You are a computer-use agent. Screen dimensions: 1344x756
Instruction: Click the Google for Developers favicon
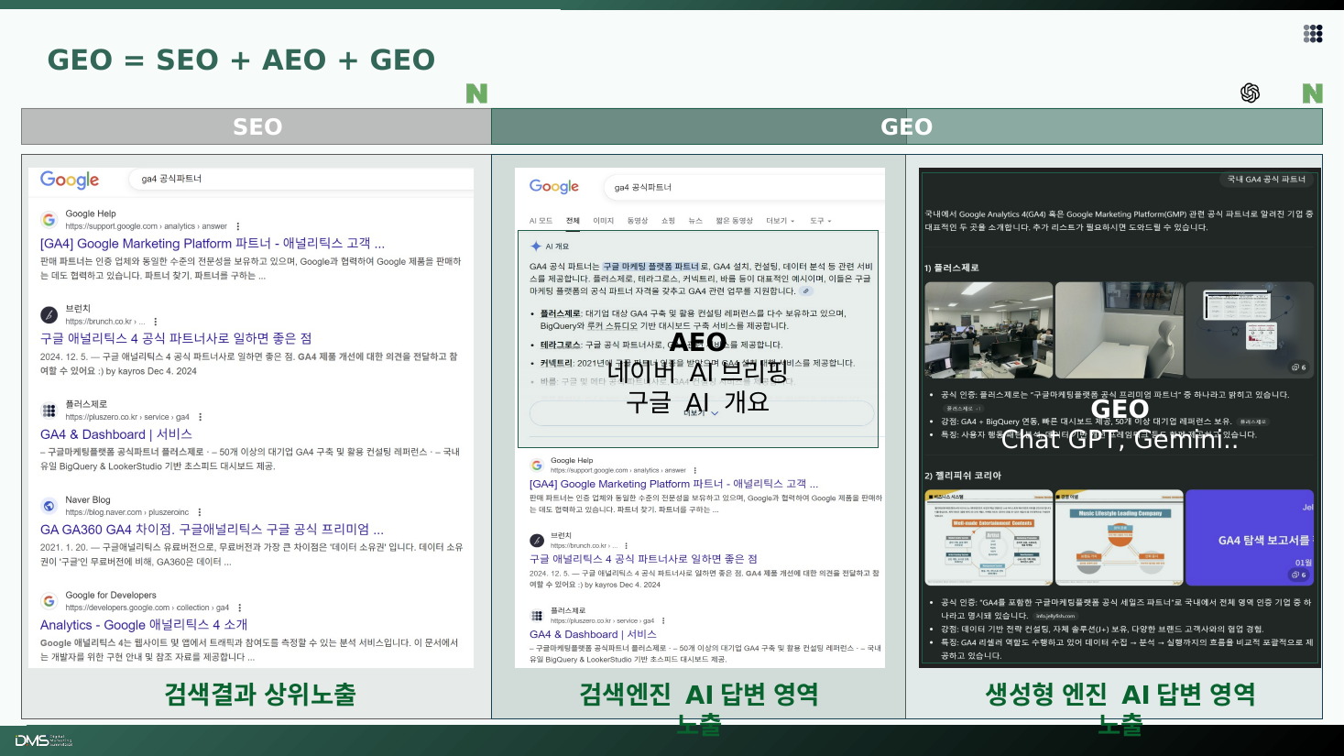tap(49, 601)
